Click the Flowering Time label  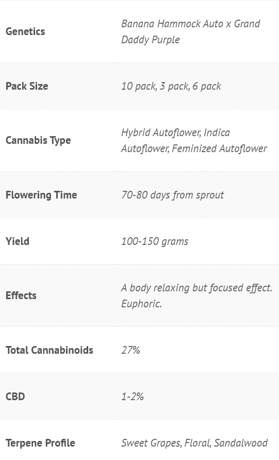click(x=41, y=195)
